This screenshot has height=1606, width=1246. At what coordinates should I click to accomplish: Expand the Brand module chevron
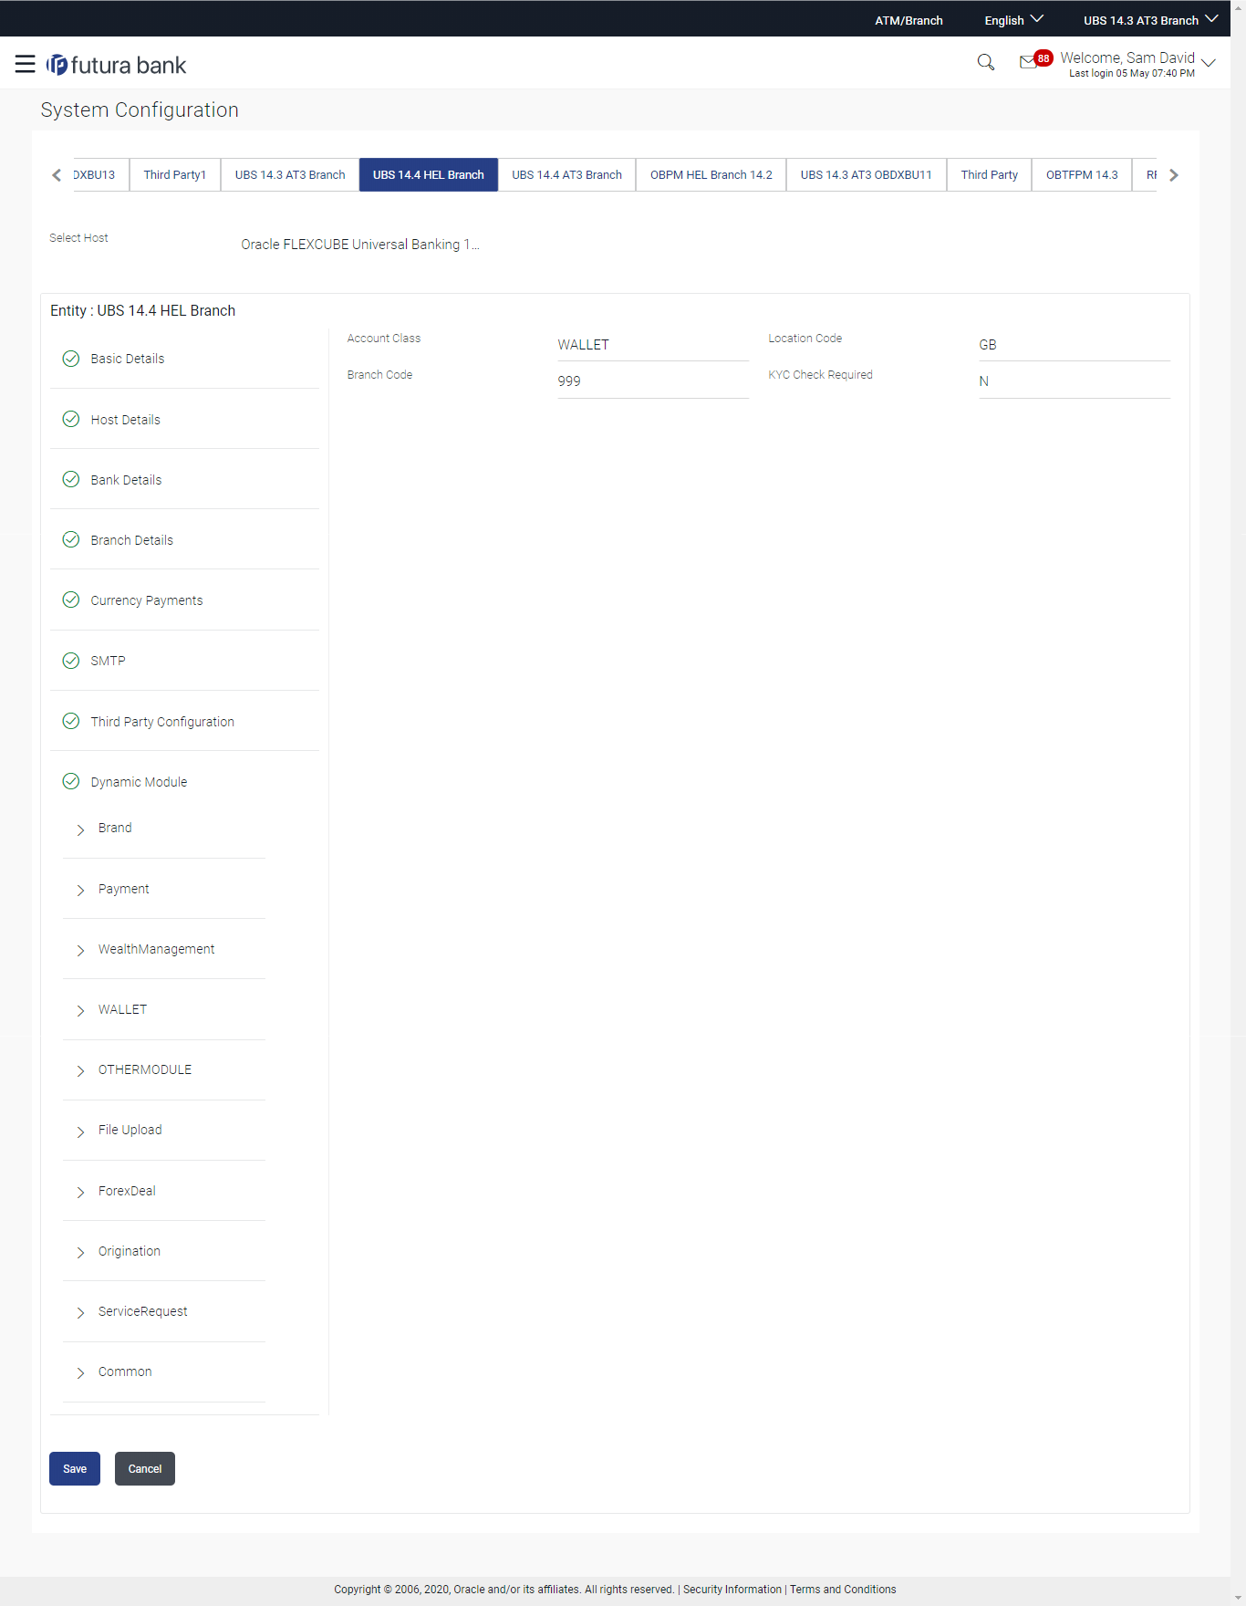(x=80, y=829)
